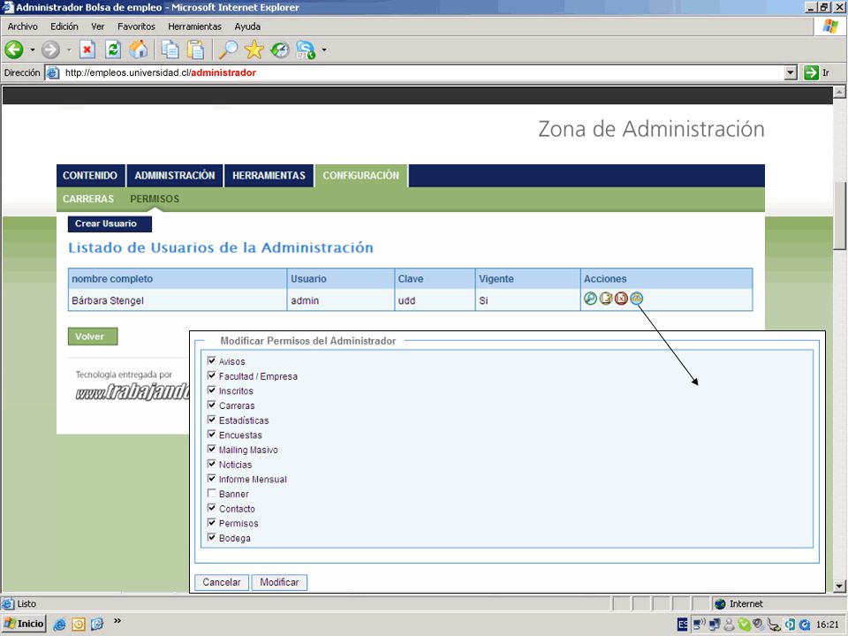Click the grey Forward arrow button
Viewport: 848px width, 636px height.
point(50,49)
